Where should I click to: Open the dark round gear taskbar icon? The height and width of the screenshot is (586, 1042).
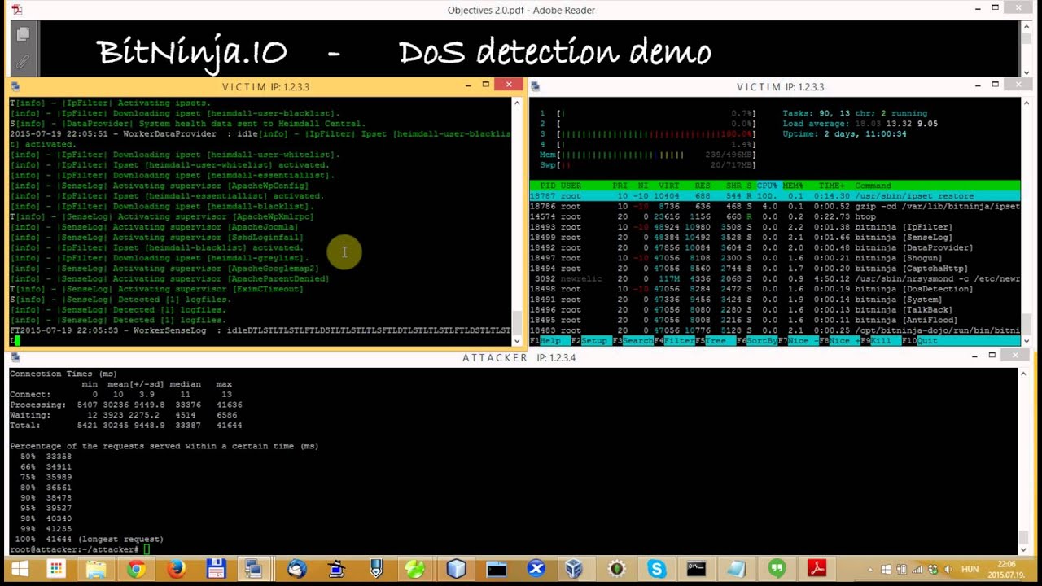[616, 569]
